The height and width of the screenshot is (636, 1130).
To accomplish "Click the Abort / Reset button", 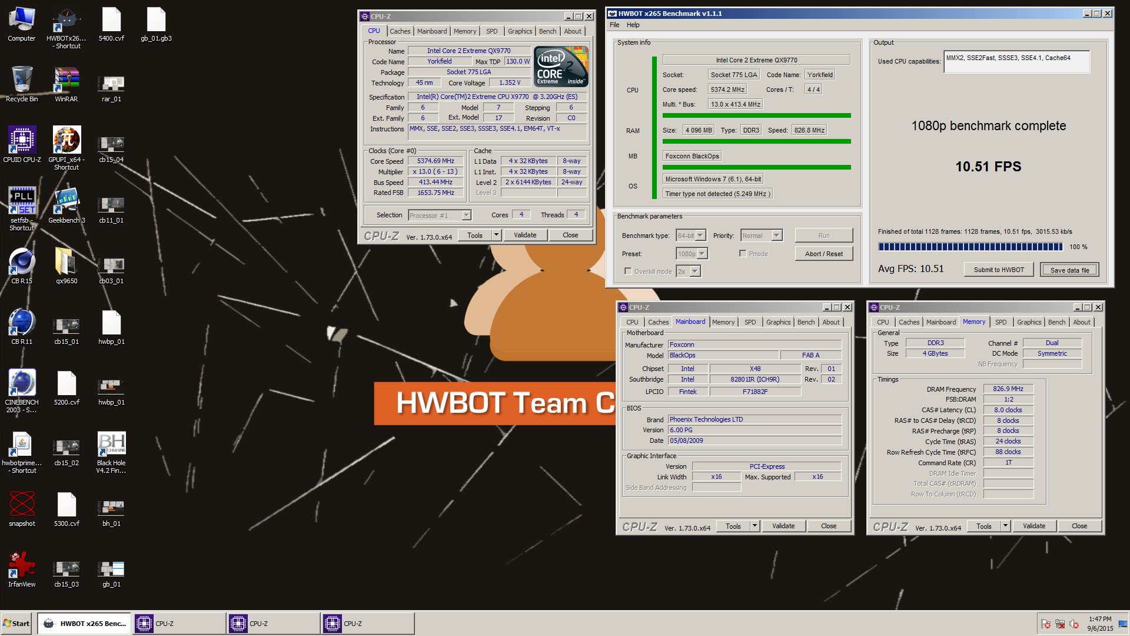I will pos(824,254).
